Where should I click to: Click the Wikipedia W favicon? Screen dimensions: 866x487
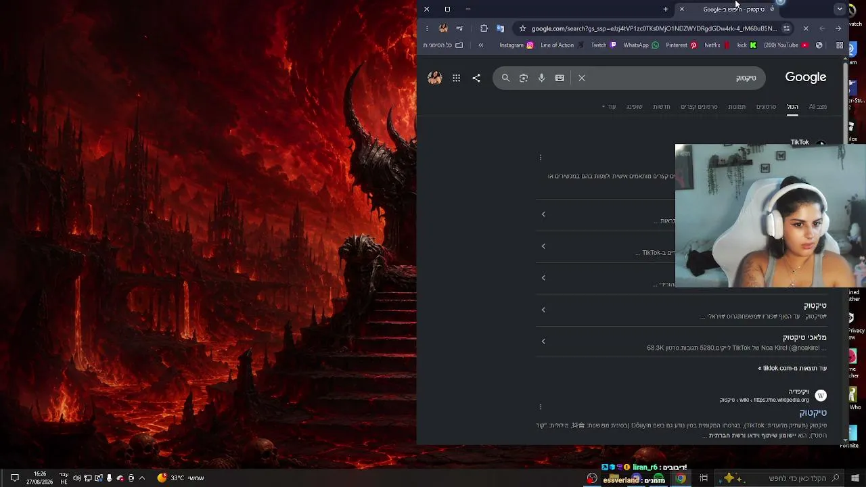(x=821, y=396)
